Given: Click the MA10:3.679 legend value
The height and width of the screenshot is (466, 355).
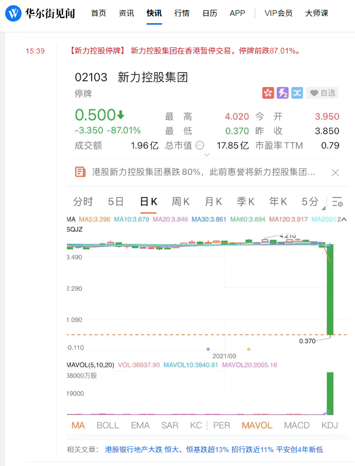Looking at the screenshot, I should (x=131, y=219).
